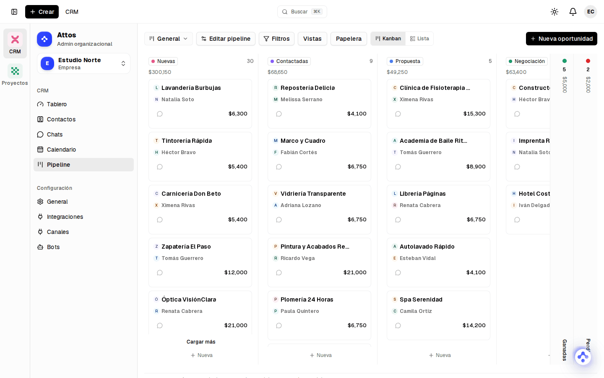This screenshot has width=604, height=378.
Task: Open notifications bell
Action: point(573,12)
